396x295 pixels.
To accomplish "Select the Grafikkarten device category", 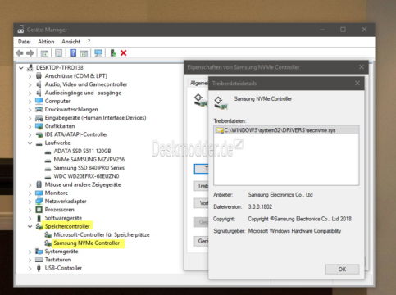I will pos(60,126).
